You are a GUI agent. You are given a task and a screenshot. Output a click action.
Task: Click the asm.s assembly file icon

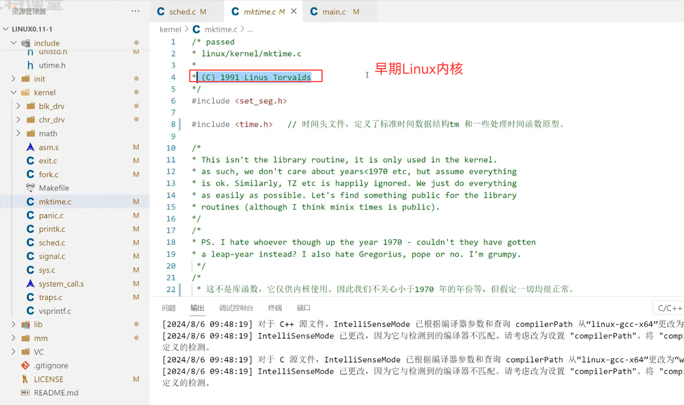(x=30, y=147)
